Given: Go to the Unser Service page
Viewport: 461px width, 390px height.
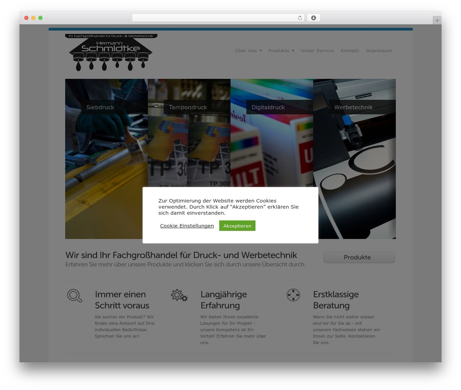Looking at the screenshot, I should (317, 51).
